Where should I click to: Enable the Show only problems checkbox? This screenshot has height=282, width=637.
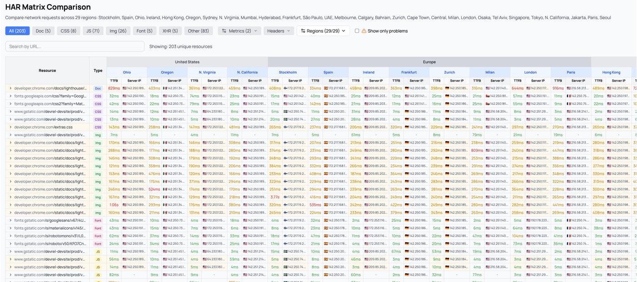[357, 31]
